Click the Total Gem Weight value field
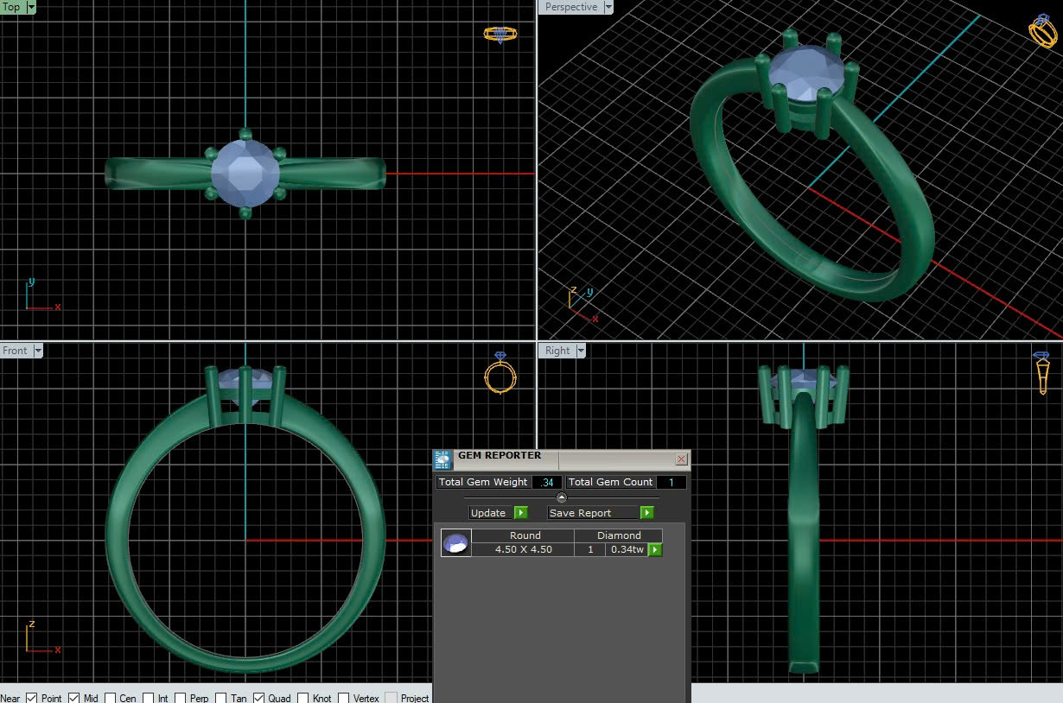This screenshot has height=703, width=1063. coord(547,482)
